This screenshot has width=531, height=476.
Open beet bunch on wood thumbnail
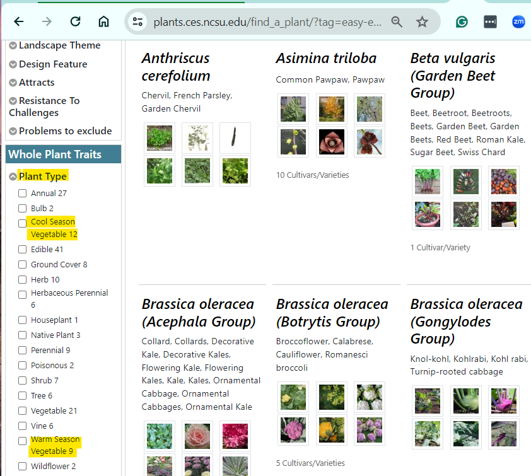coord(428,182)
